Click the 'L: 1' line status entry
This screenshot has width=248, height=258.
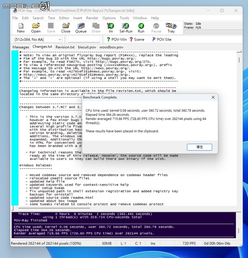coord(123,243)
